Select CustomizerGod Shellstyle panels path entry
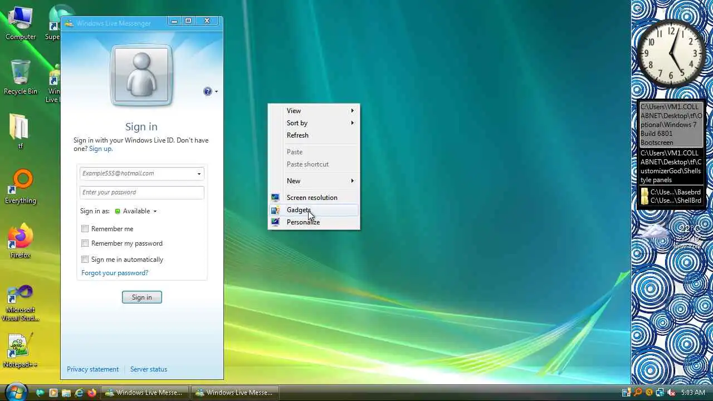Screen dimensions: 713x401 coord(671,167)
